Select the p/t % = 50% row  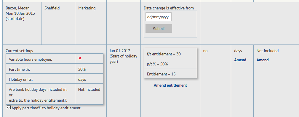click(x=170, y=63)
